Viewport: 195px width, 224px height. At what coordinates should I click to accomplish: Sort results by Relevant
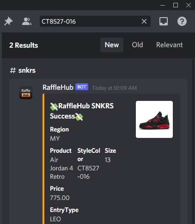coord(170,45)
